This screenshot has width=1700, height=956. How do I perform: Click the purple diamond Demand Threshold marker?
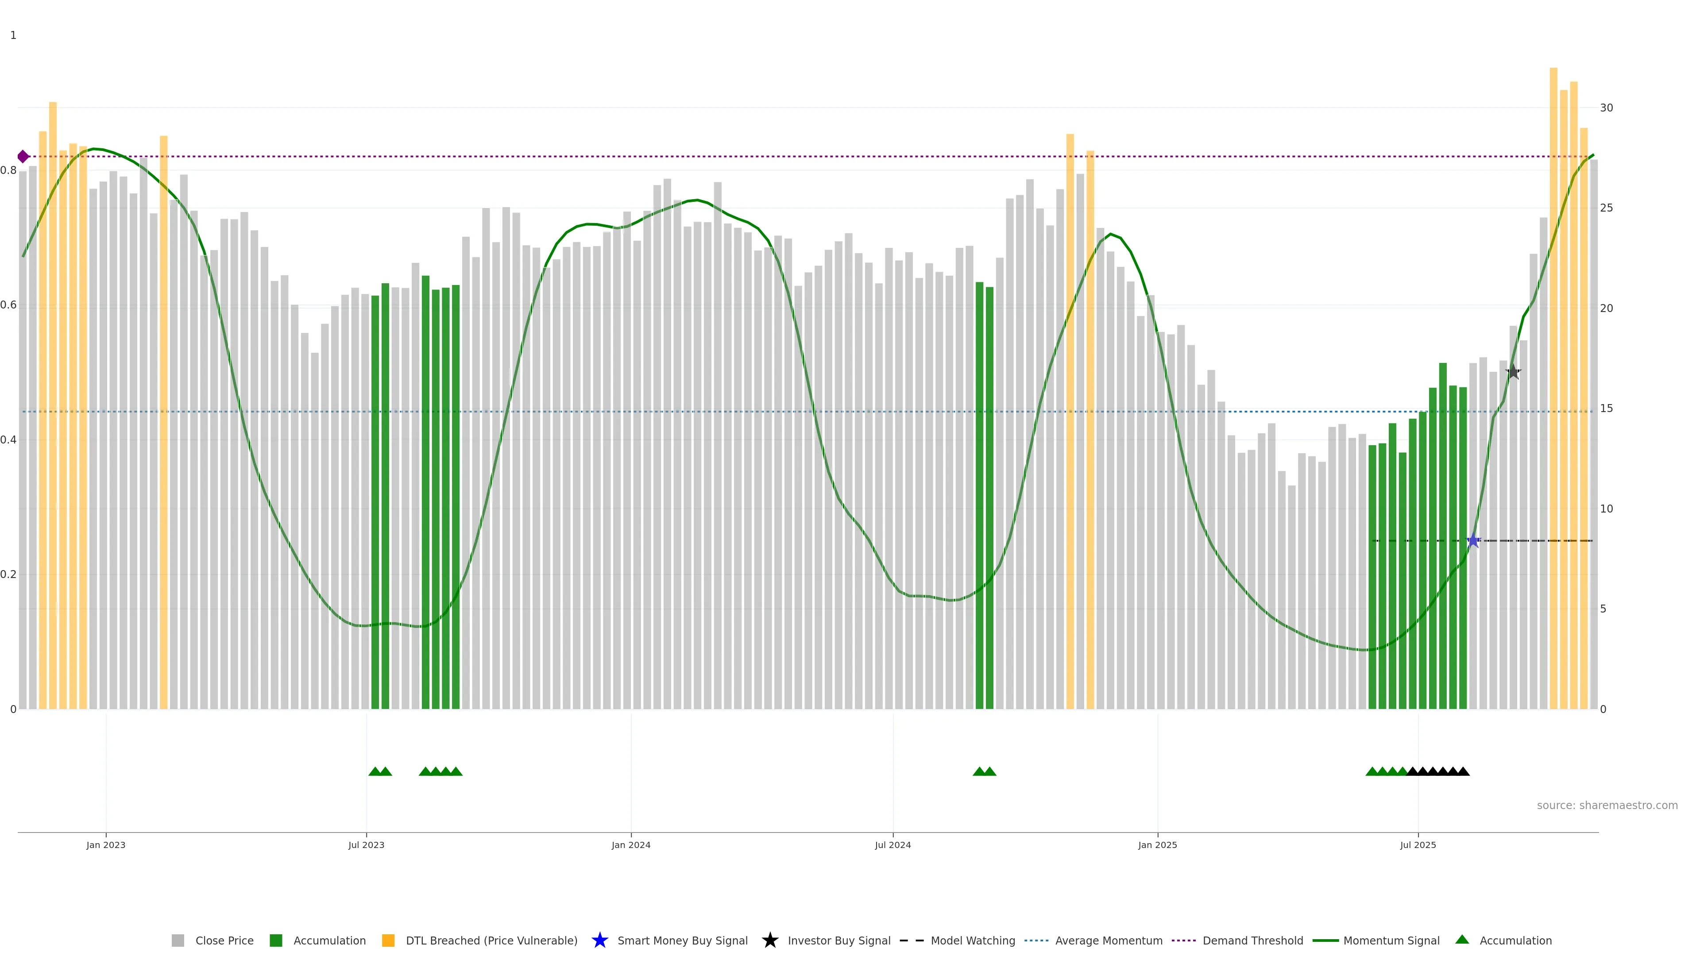(23, 156)
